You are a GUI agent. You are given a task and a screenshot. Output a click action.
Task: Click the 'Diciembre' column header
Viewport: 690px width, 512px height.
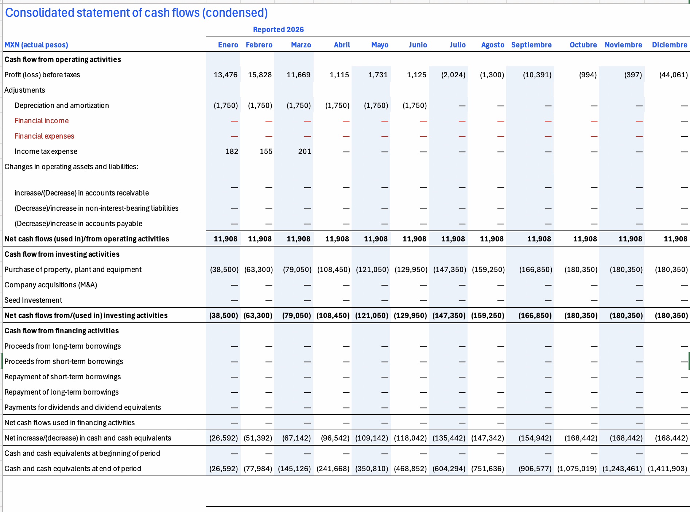670,45
